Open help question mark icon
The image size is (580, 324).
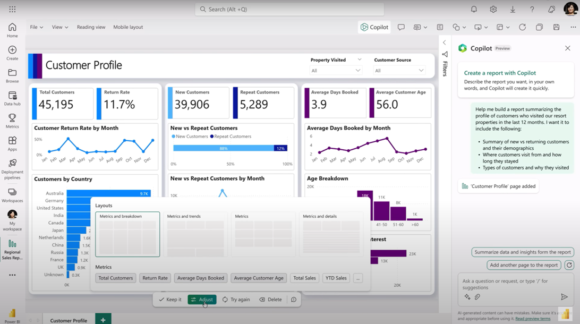[532, 9]
